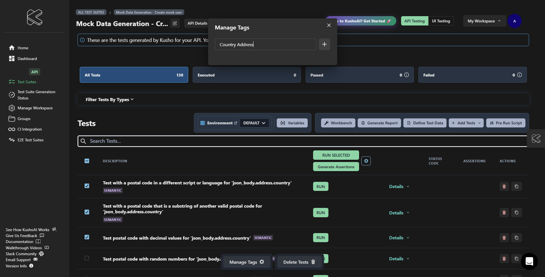Click Define Test Data button
The height and width of the screenshot is (277, 545).
click(425, 123)
